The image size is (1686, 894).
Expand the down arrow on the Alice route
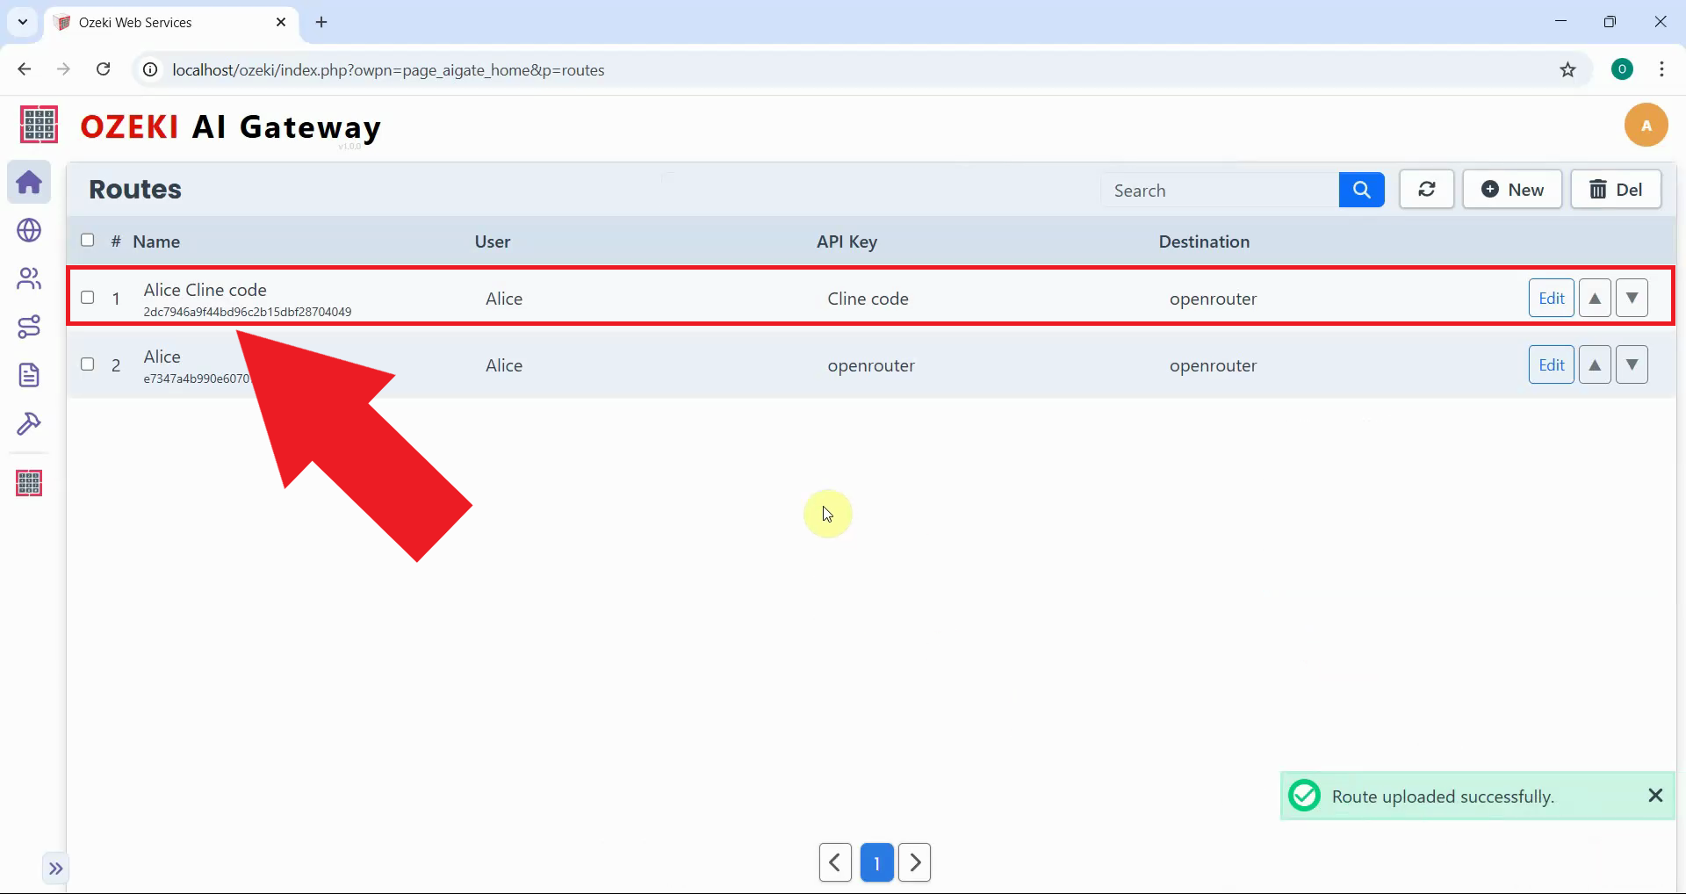pos(1632,364)
